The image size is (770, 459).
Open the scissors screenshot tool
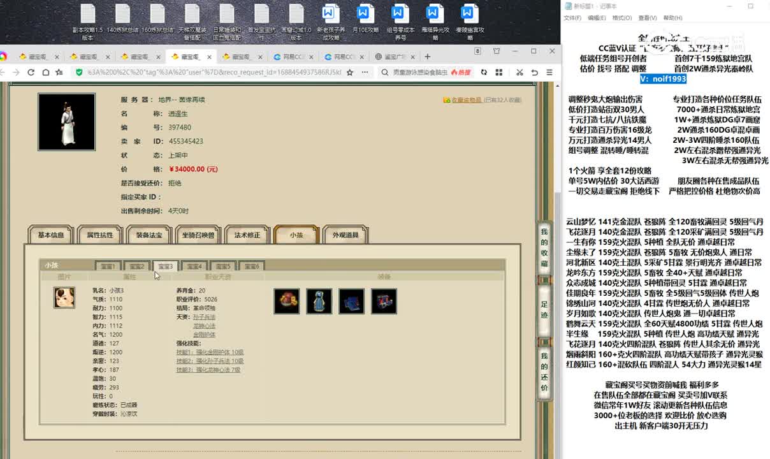pos(519,73)
